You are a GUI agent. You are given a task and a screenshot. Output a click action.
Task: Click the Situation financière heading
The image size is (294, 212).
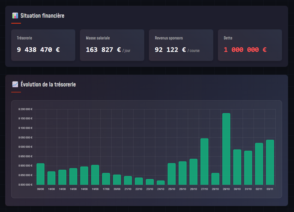[42, 15]
